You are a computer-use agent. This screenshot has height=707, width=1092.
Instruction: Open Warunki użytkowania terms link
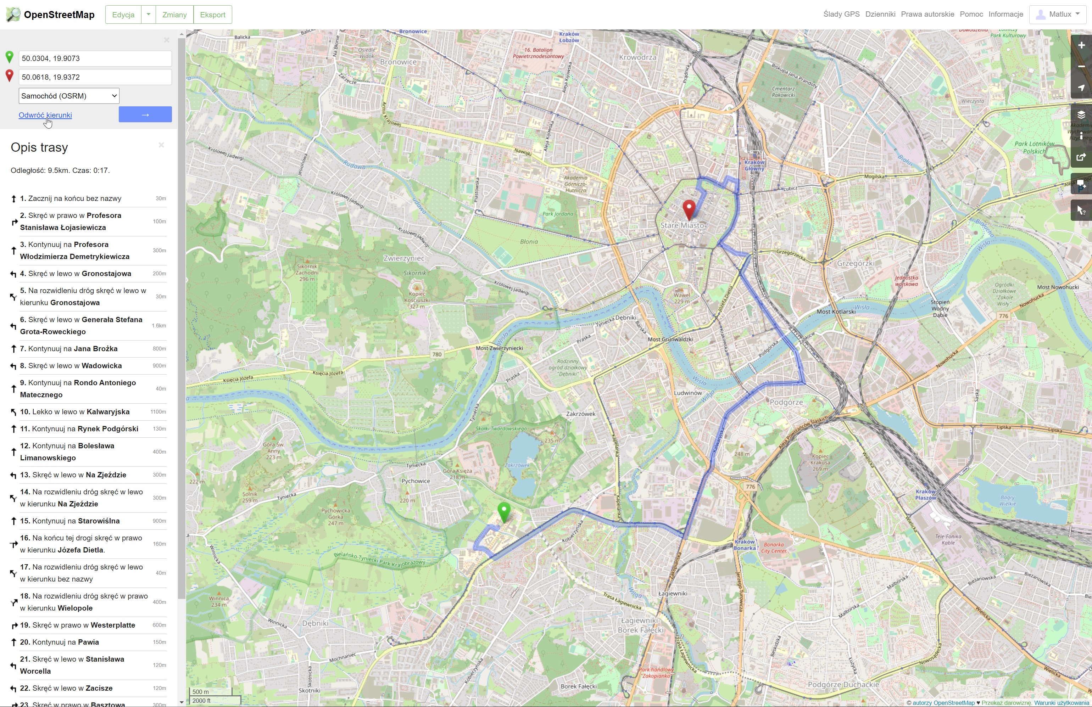1061,703
